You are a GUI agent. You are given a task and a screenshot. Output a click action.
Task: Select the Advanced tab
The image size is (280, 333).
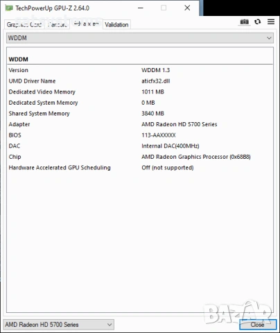[x=86, y=24]
